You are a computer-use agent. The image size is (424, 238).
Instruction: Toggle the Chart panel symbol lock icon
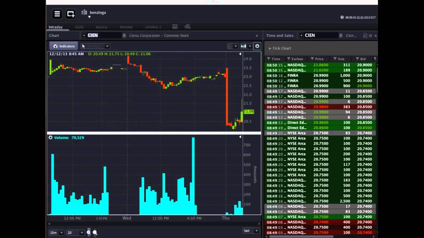point(124,35)
